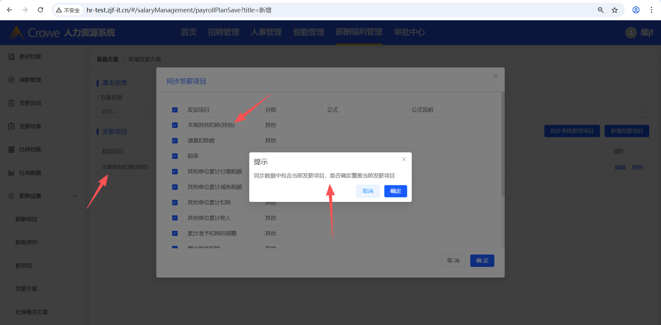Open the 首页 top menu
The image size is (661, 325).
[x=189, y=32]
